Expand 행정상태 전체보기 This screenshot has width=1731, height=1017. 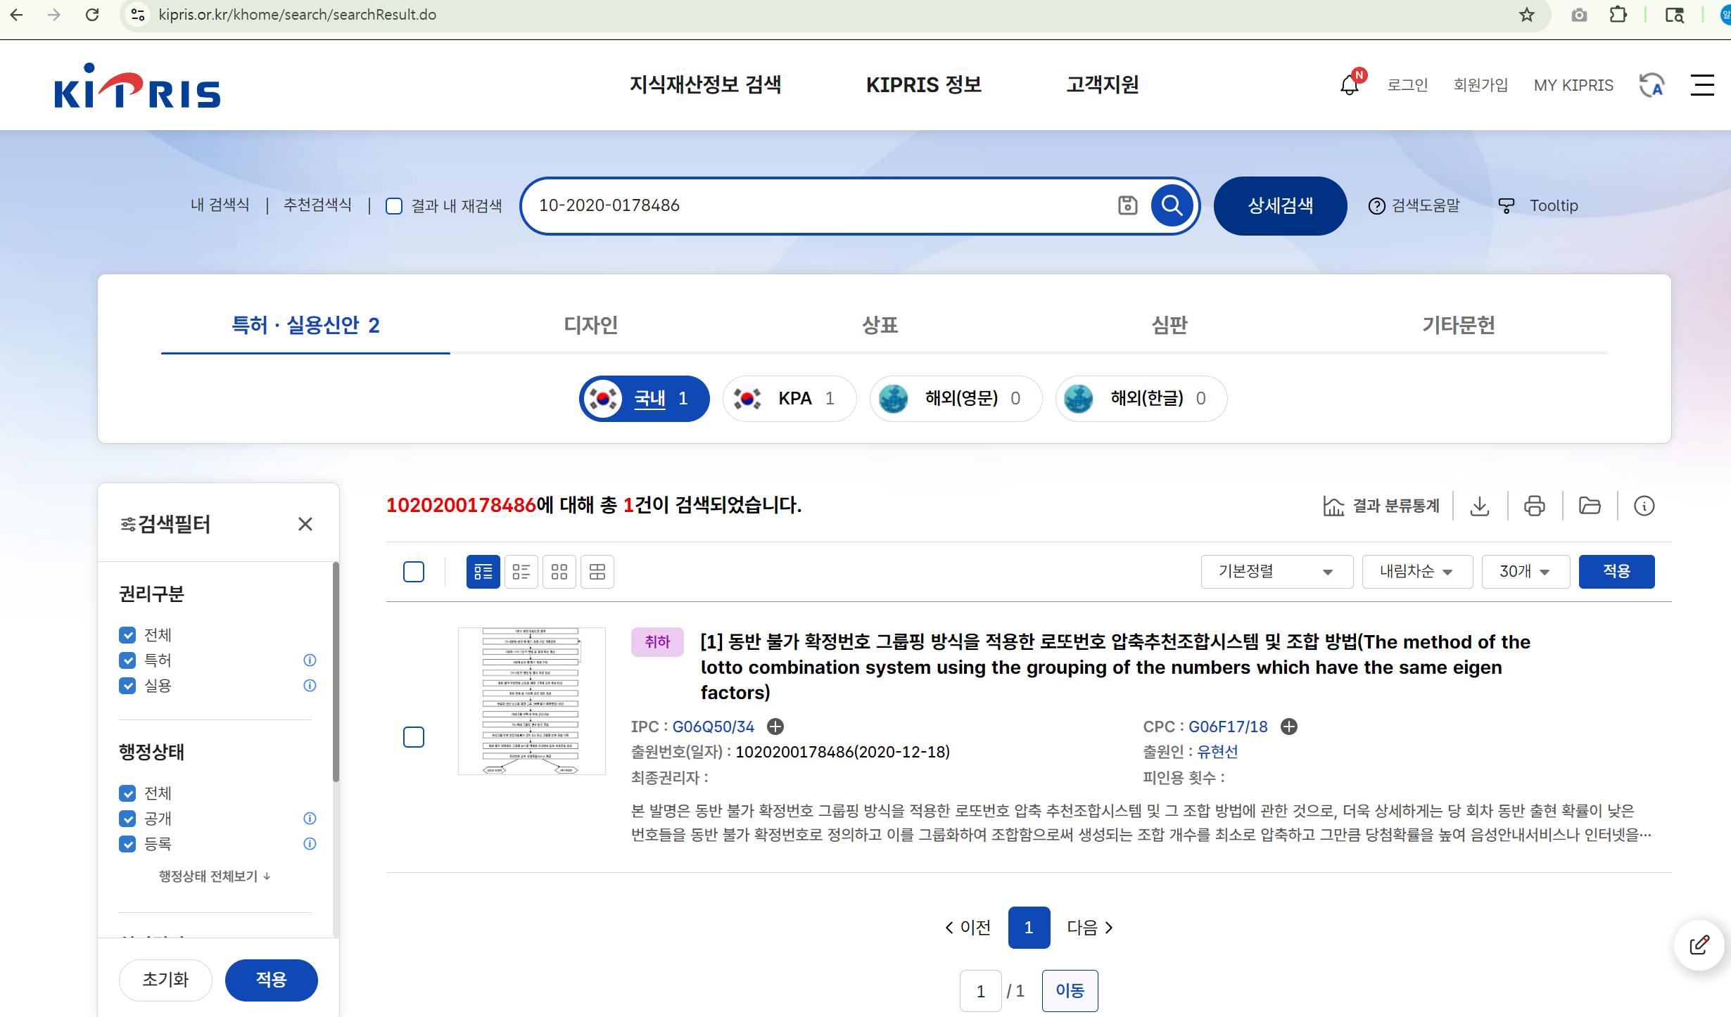[215, 876]
